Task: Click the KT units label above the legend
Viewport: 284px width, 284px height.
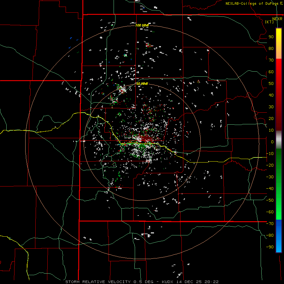Action: click(x=269, y=22)
